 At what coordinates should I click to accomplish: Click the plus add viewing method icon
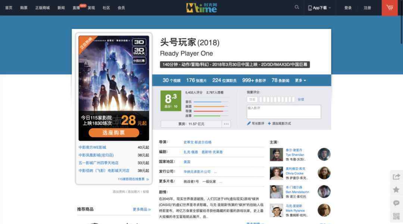(x=269, y=124)
